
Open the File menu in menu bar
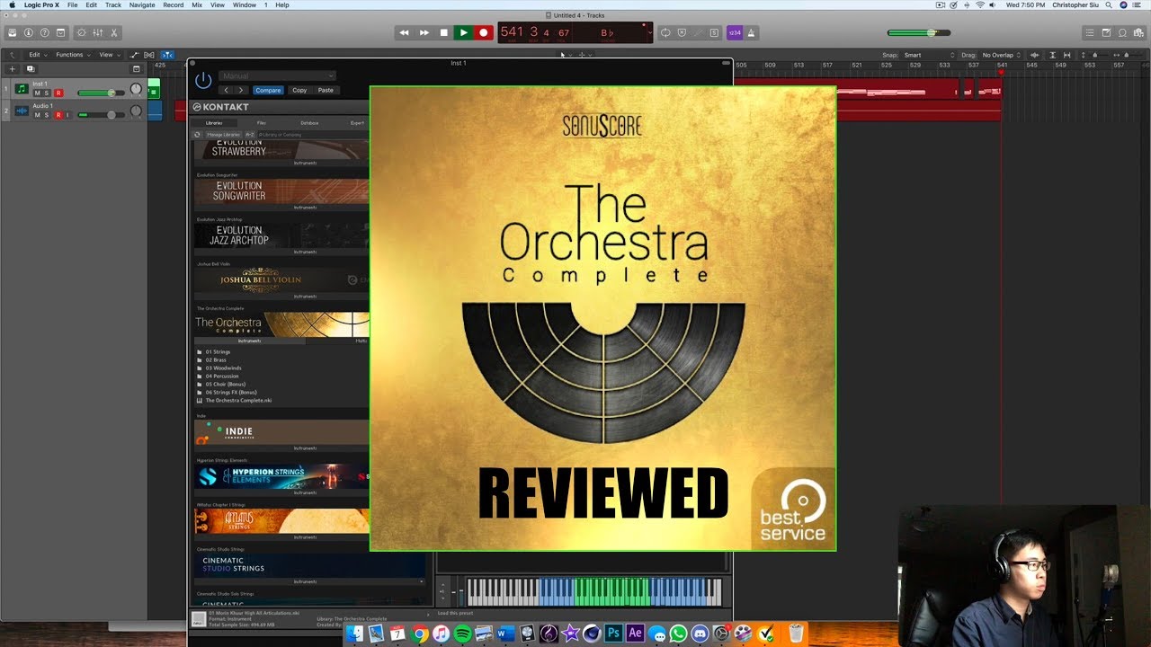click(x=72, y=4)
